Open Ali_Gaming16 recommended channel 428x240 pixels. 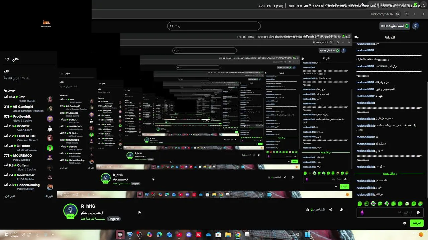pos(28,109)
